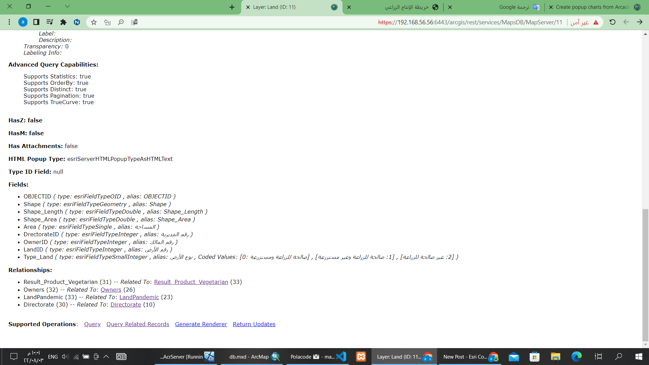Show hidden system tray icons chevron
This screenshot has height=365, width=649.
(106, 357)
